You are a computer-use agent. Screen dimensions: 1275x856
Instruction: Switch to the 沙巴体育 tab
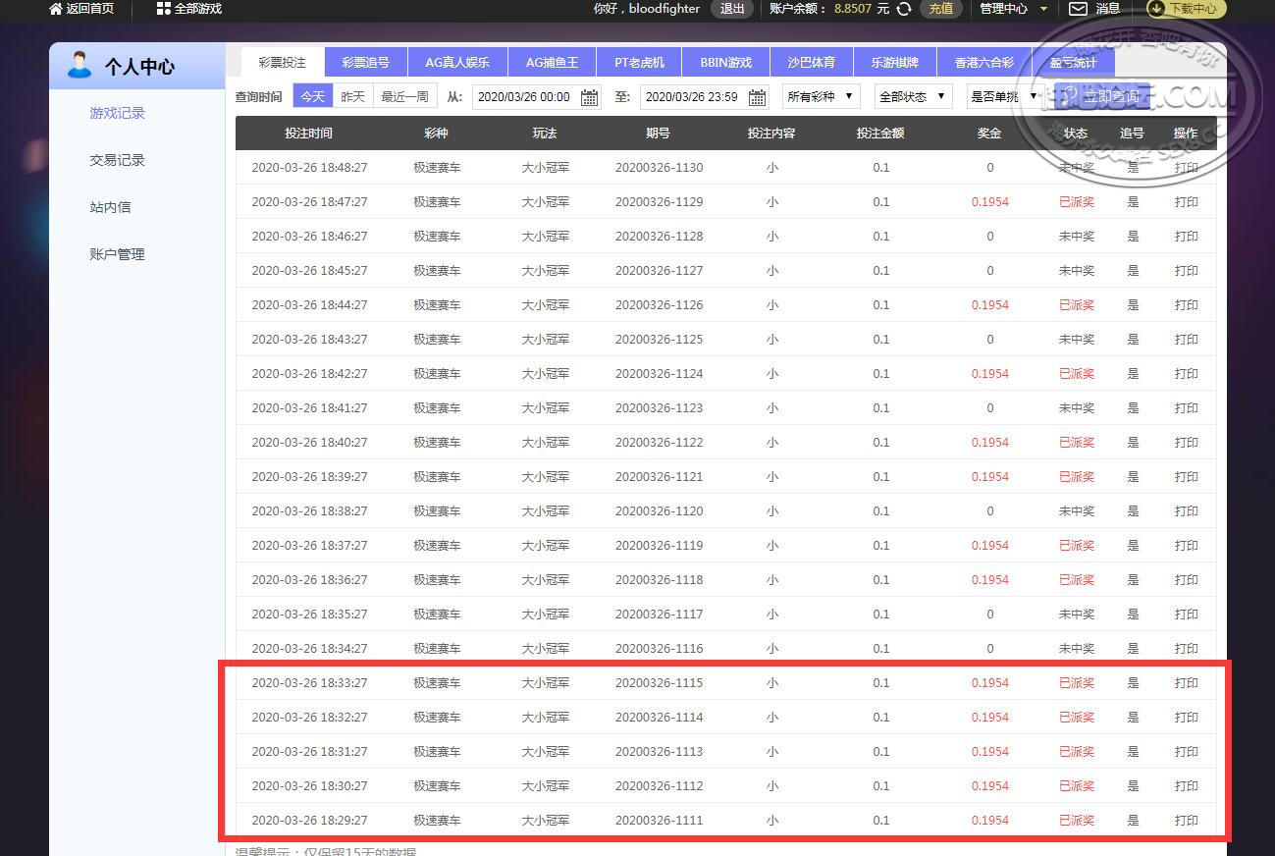[x=811, y=63]
